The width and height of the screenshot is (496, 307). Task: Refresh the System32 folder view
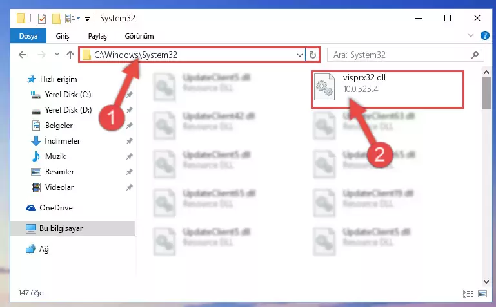click(313, 55)
